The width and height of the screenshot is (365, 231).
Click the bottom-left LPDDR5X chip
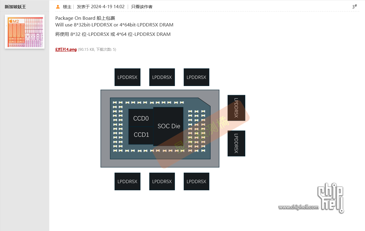pyautogui.click(x=127, y=181)
